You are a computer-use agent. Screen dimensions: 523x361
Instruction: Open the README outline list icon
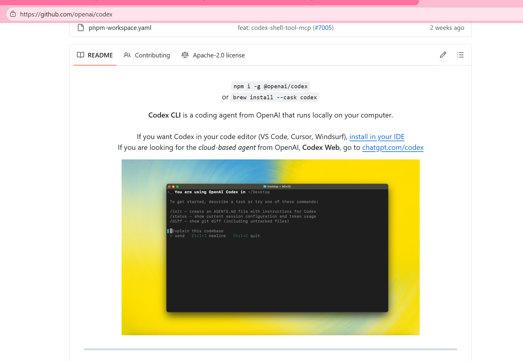pos(460,55)
